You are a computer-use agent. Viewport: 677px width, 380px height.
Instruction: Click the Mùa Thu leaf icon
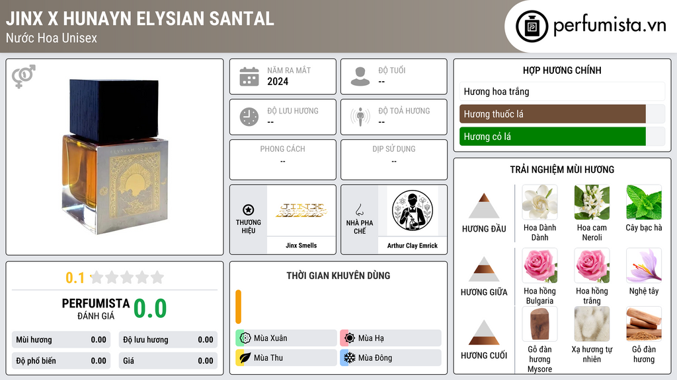(245, 358)
